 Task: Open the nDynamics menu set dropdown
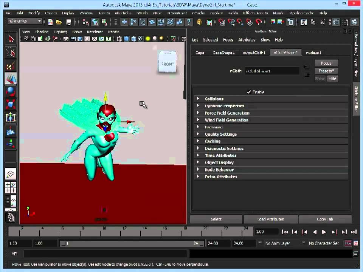point(25,21)
